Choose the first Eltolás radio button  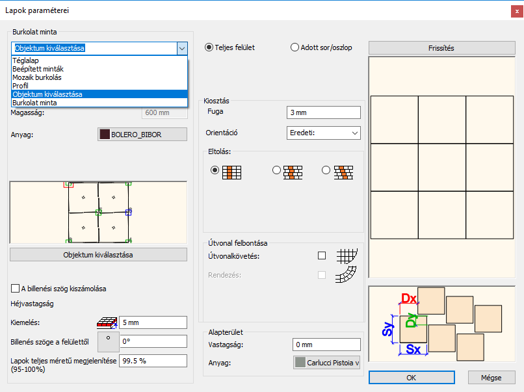[215, 170]
